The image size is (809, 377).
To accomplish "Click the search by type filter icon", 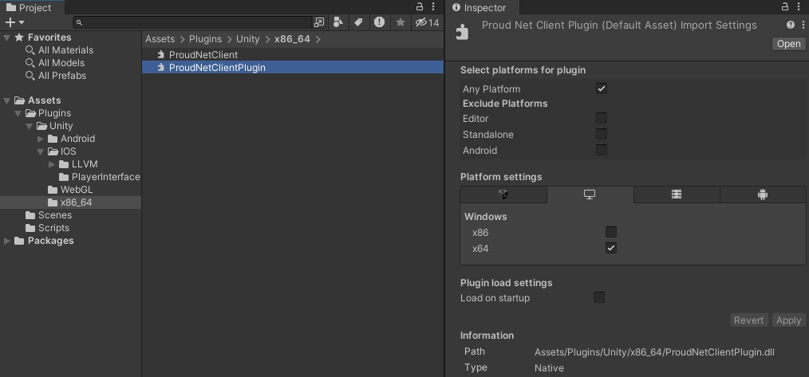I will pos(338,22).
